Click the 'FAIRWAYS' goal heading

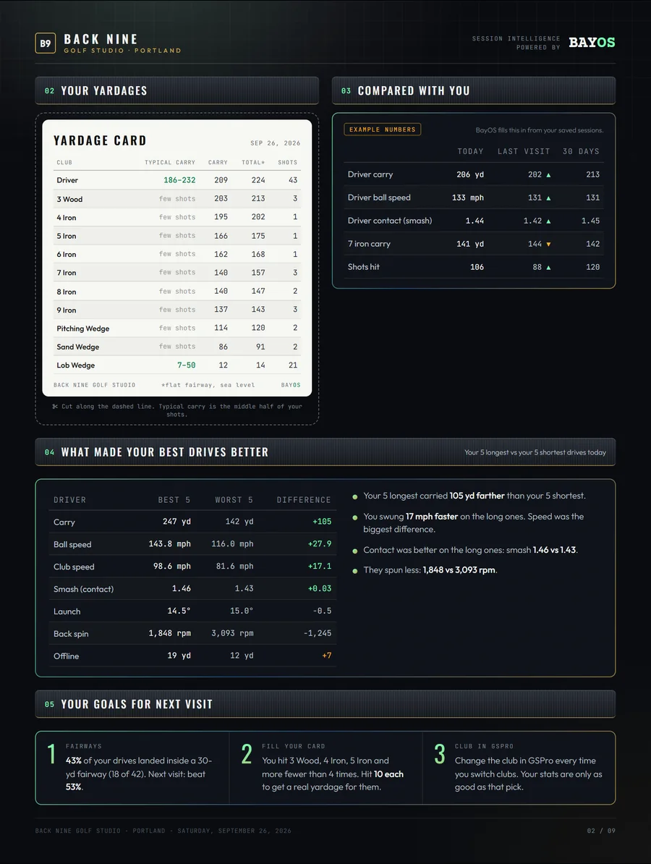click(84, 746)
